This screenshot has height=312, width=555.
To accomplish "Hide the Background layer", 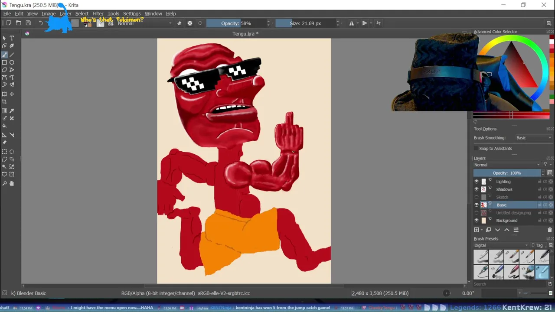I will [477, 221].
